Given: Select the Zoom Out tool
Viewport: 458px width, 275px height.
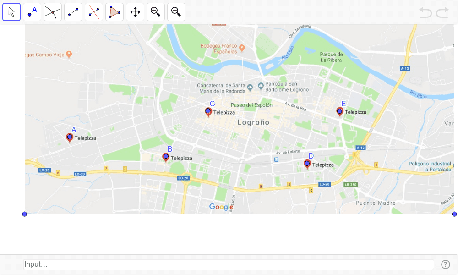Looking at the screenshot, I should (x=176, y=12).
